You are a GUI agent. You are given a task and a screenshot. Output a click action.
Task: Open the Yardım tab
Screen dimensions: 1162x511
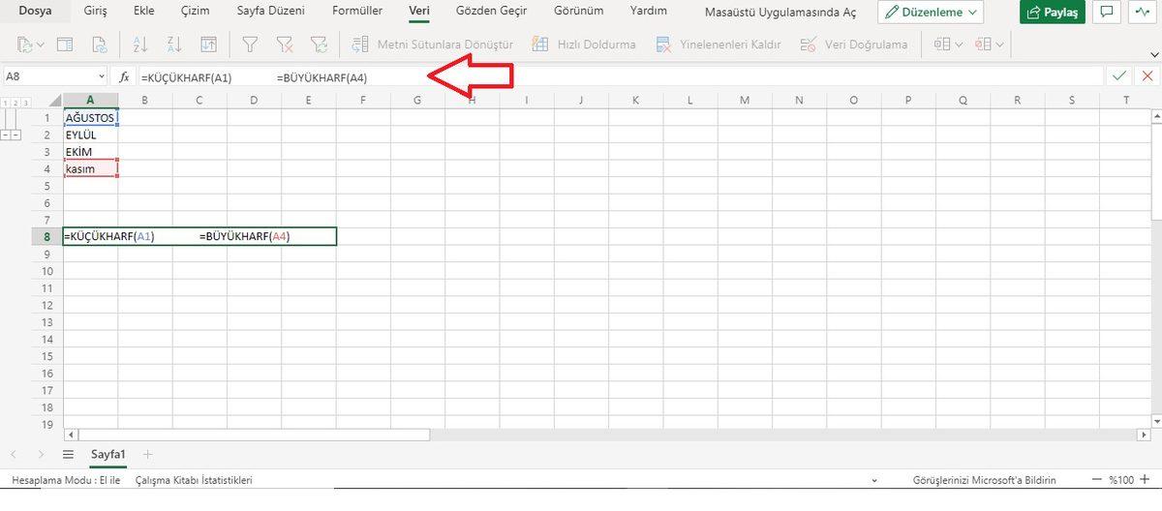(x=648, y=12)
